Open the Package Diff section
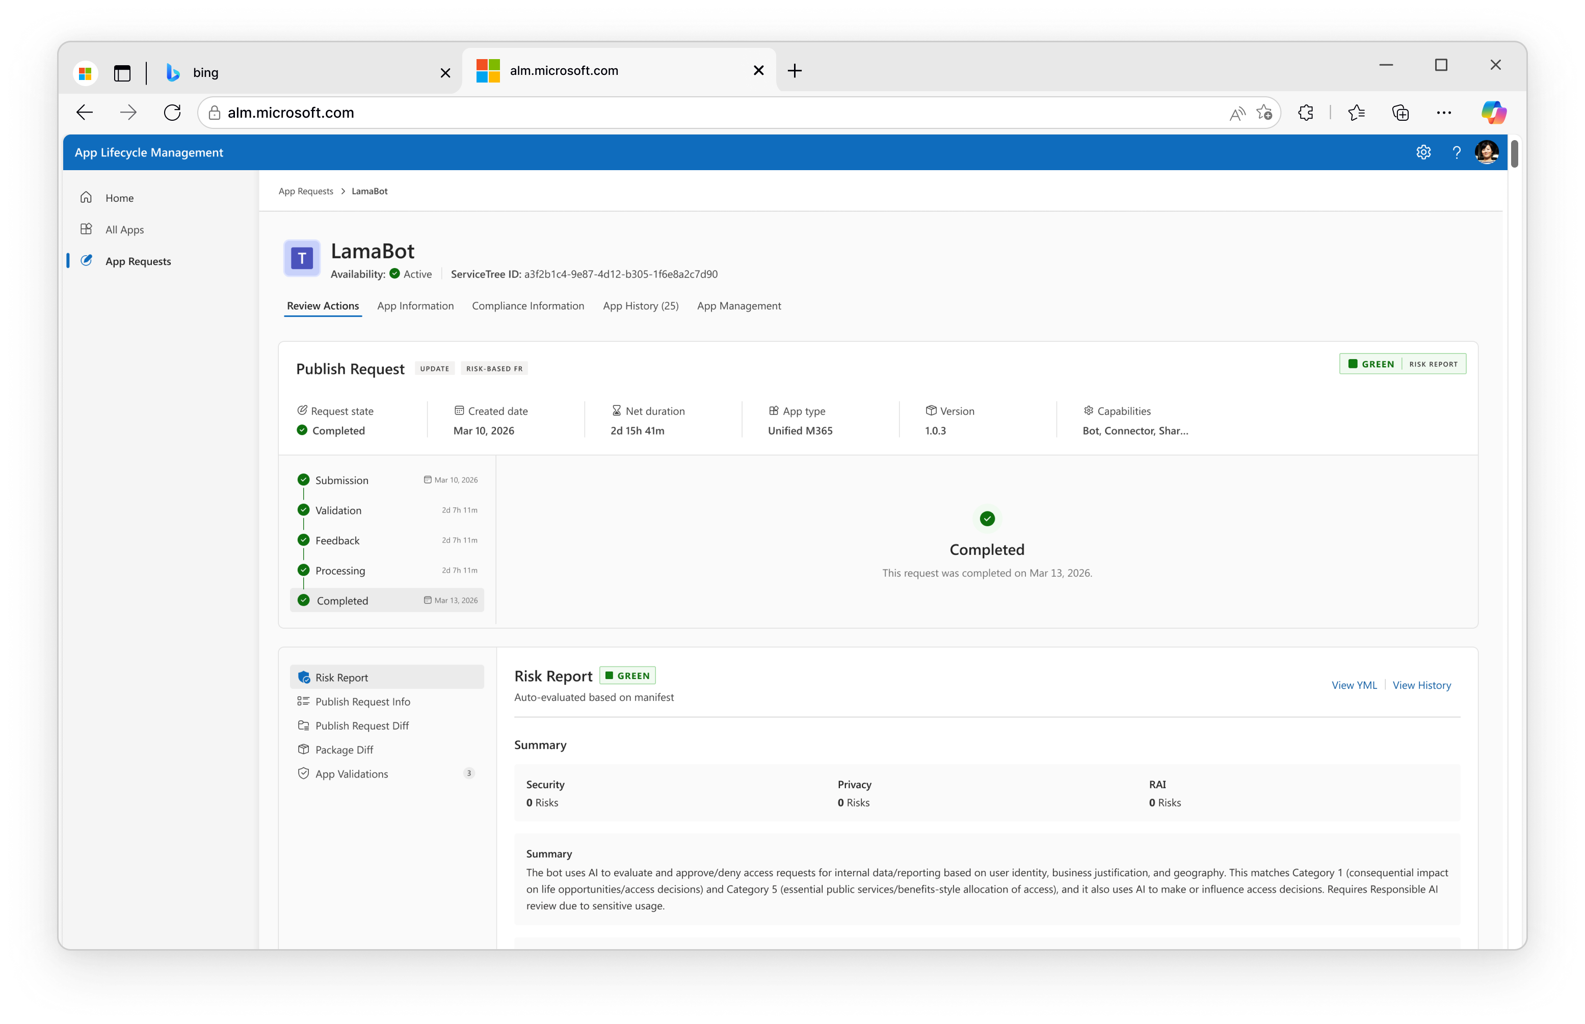This screenshot has height=1024, width=1585. coord(387,750)
